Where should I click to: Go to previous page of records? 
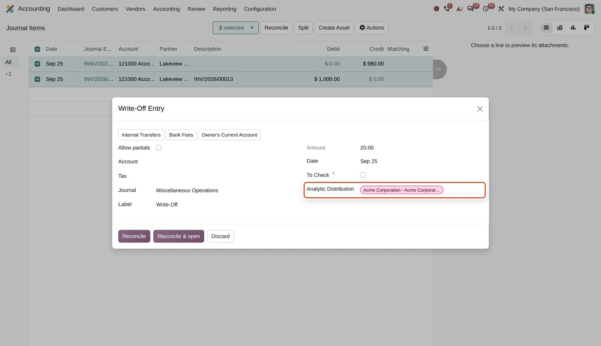pos(512,27)
